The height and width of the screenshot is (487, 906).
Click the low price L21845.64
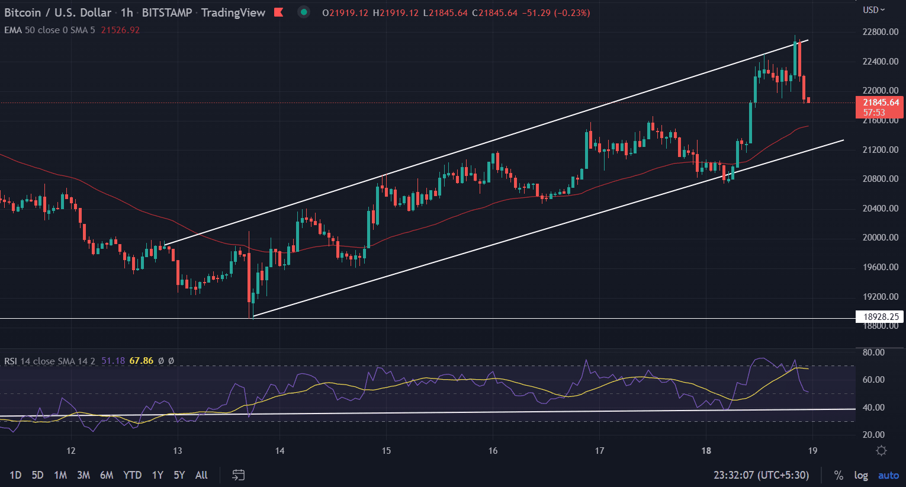point(446,12)
